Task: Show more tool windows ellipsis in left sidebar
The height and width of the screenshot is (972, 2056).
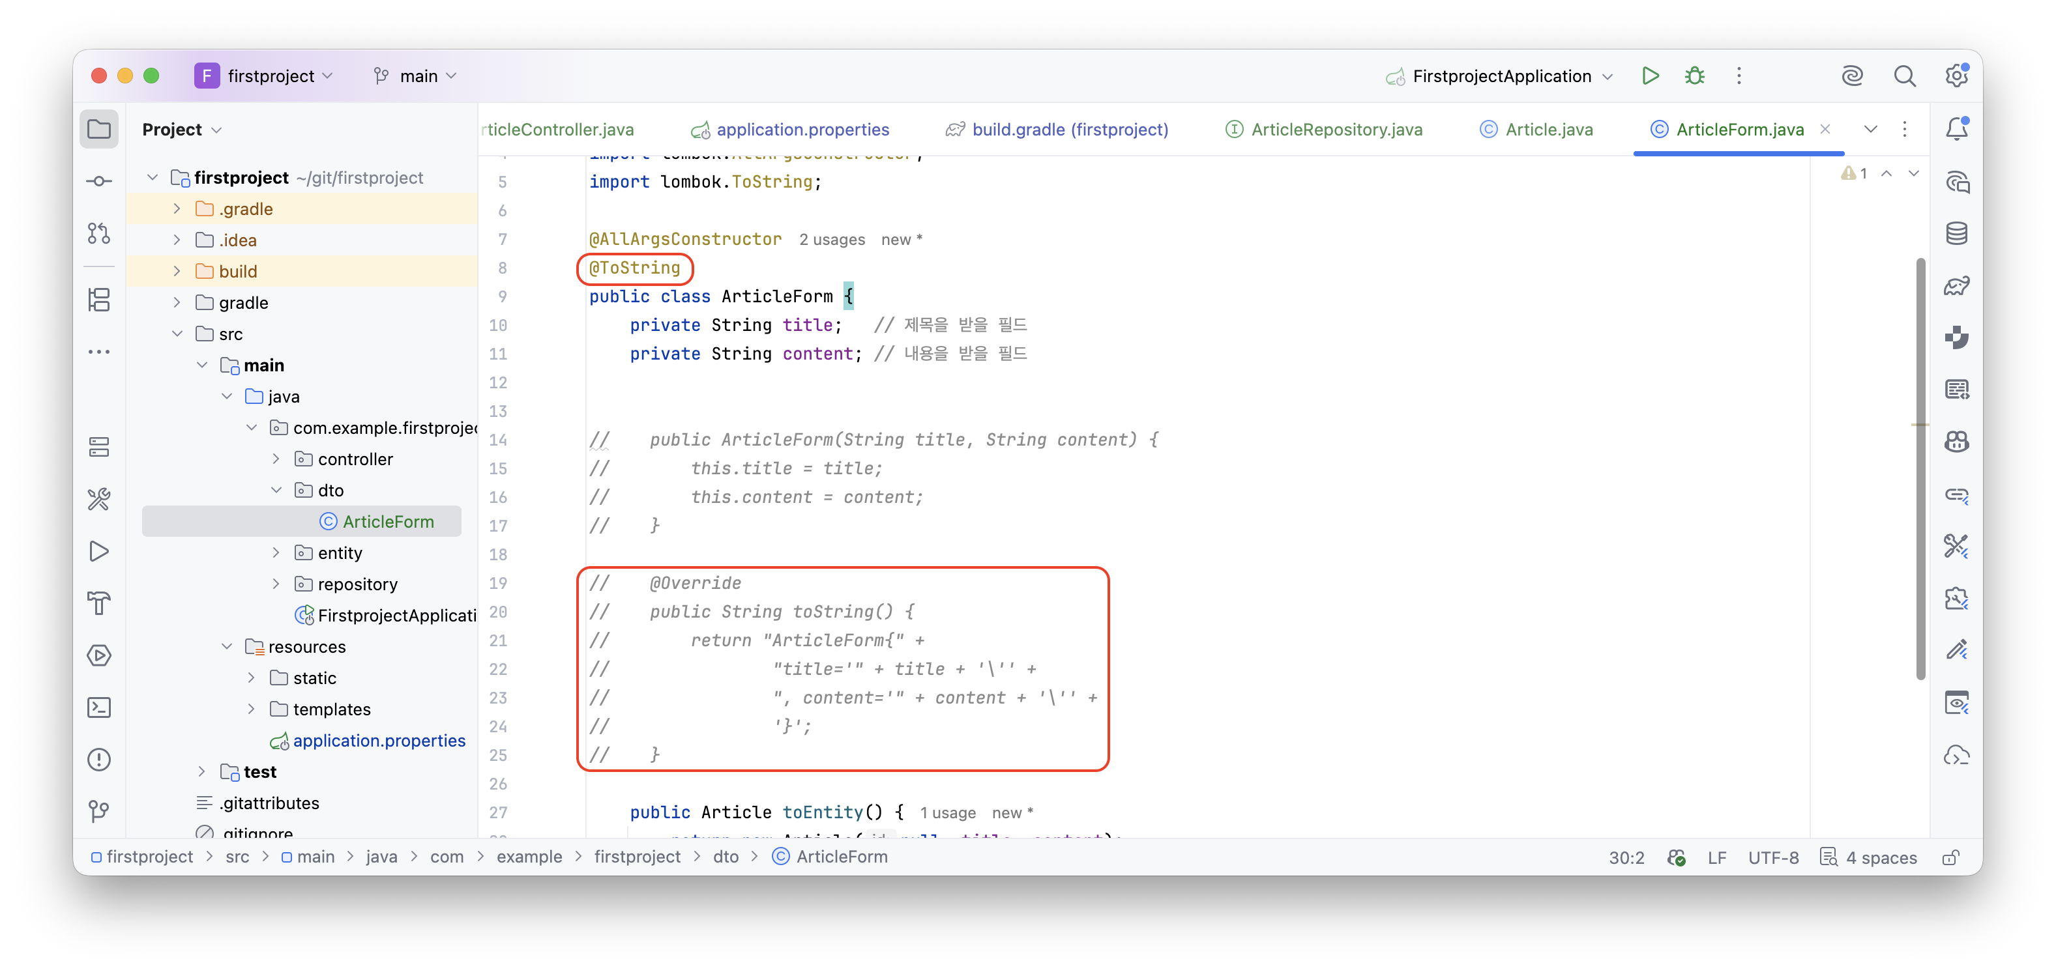Action: [99, 352]
